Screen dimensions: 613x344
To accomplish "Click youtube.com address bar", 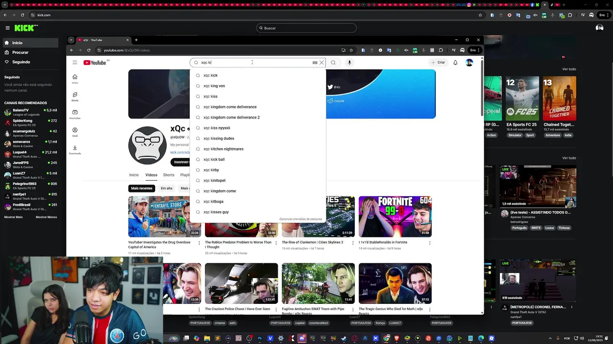I will [220, 50].
